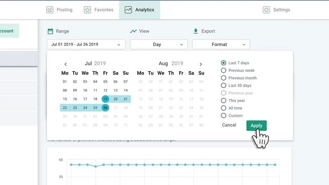The height and width of the screenshot is (185, 329).
Task: Choose the Previous month radio button
Action: 224,78
